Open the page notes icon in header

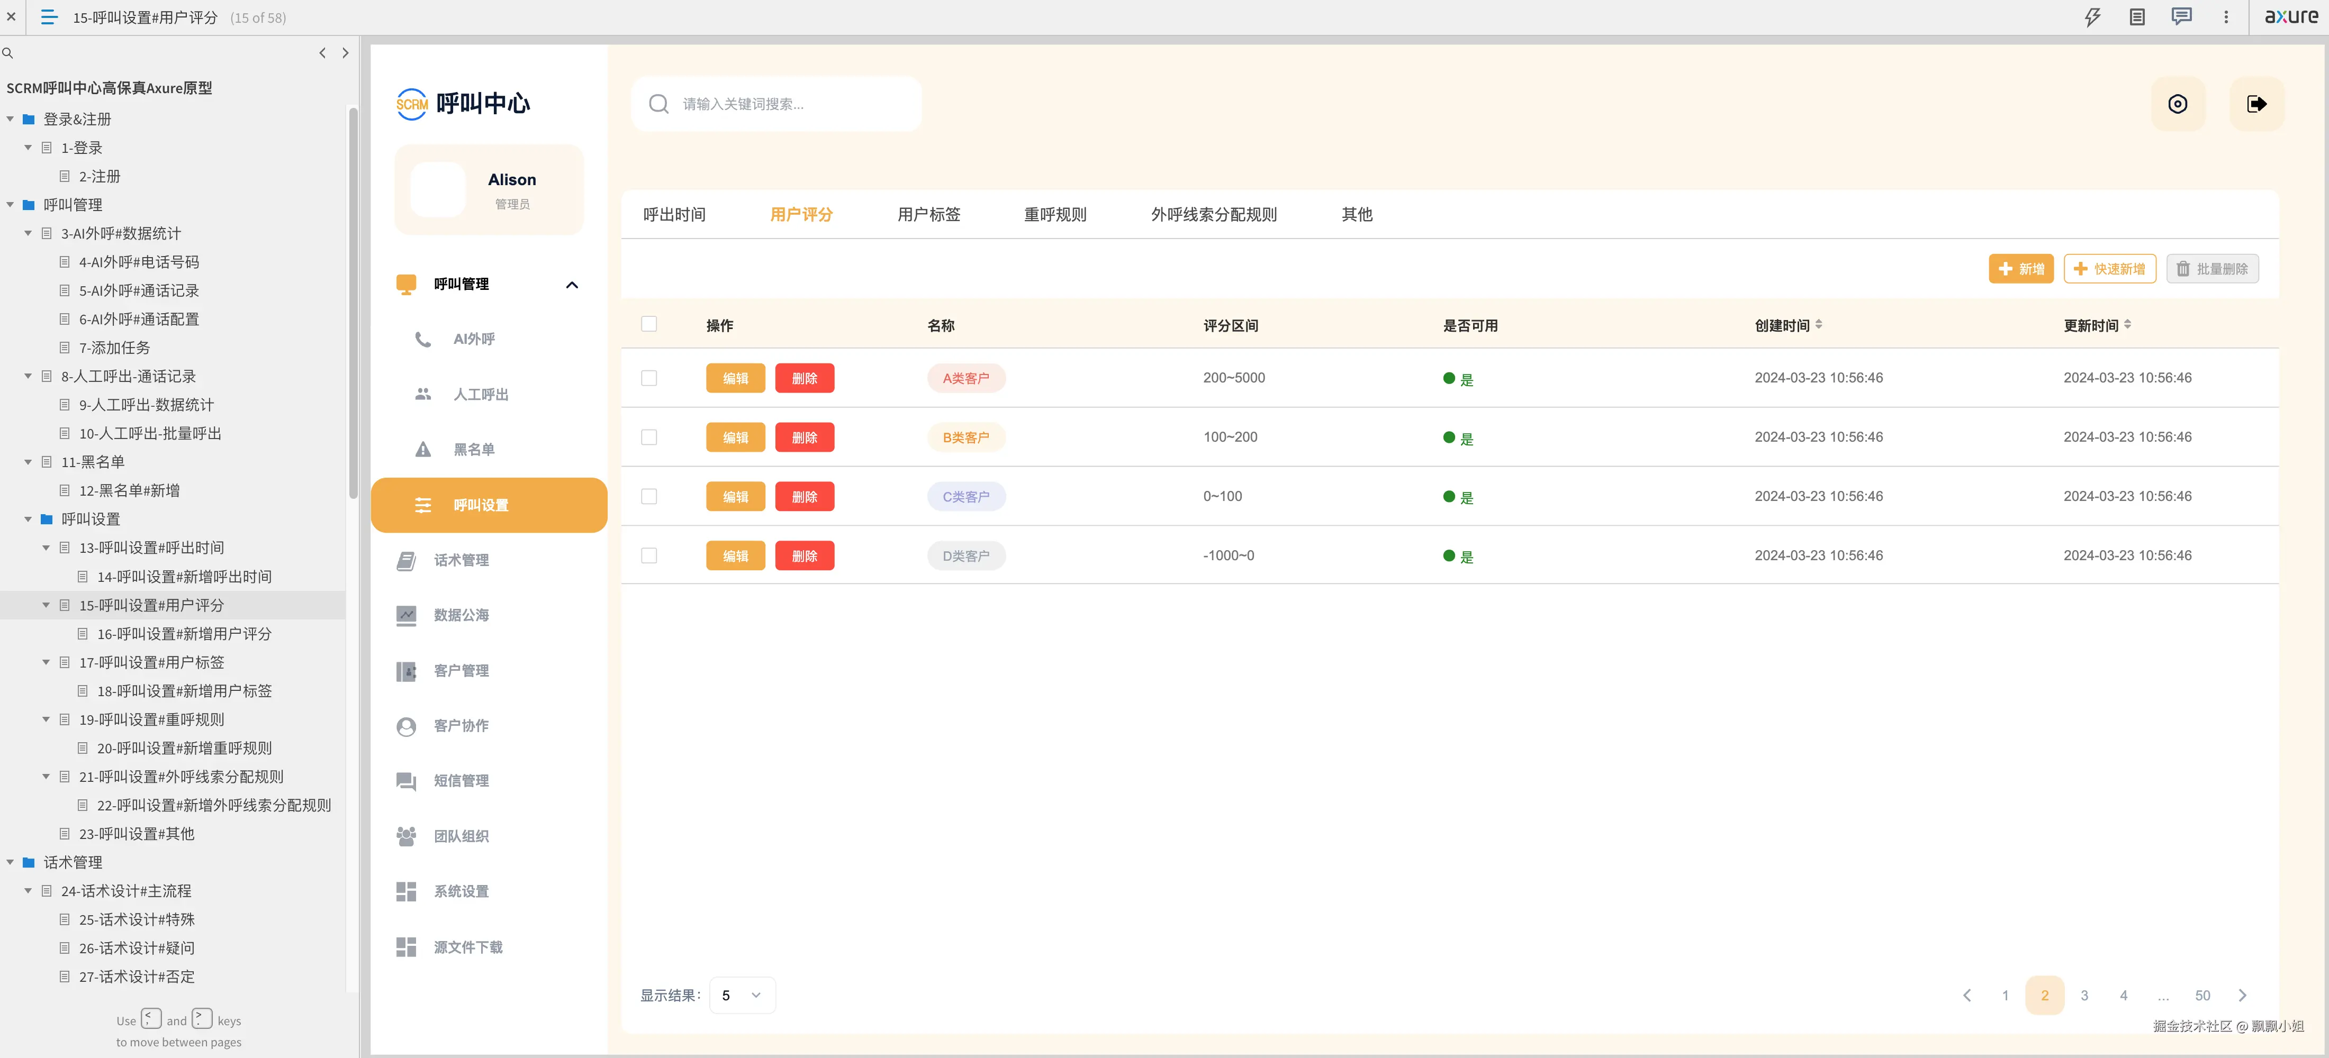coord(2137,17)
